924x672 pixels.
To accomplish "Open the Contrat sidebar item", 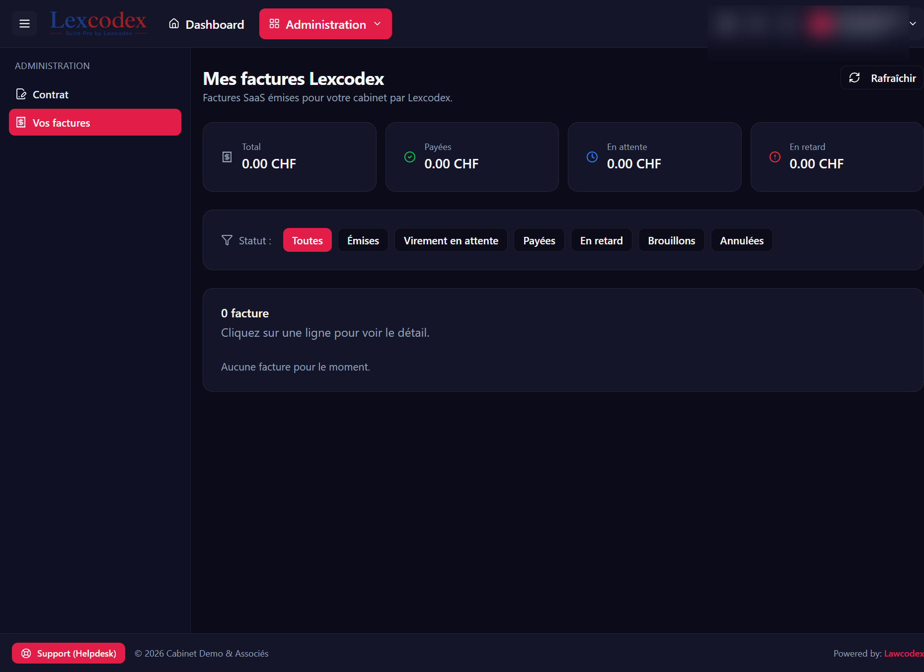I will (95, 94).
